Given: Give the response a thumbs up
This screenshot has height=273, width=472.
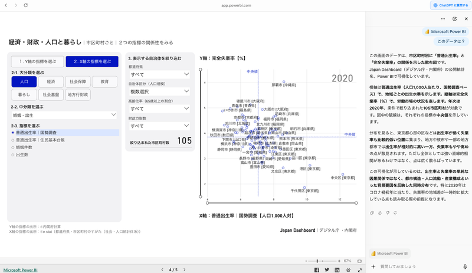Looking at the screenshot, I should pos(381,212).
